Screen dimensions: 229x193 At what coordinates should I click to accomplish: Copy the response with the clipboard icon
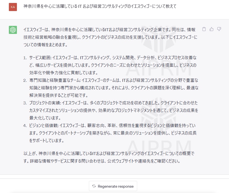[204, 29]
